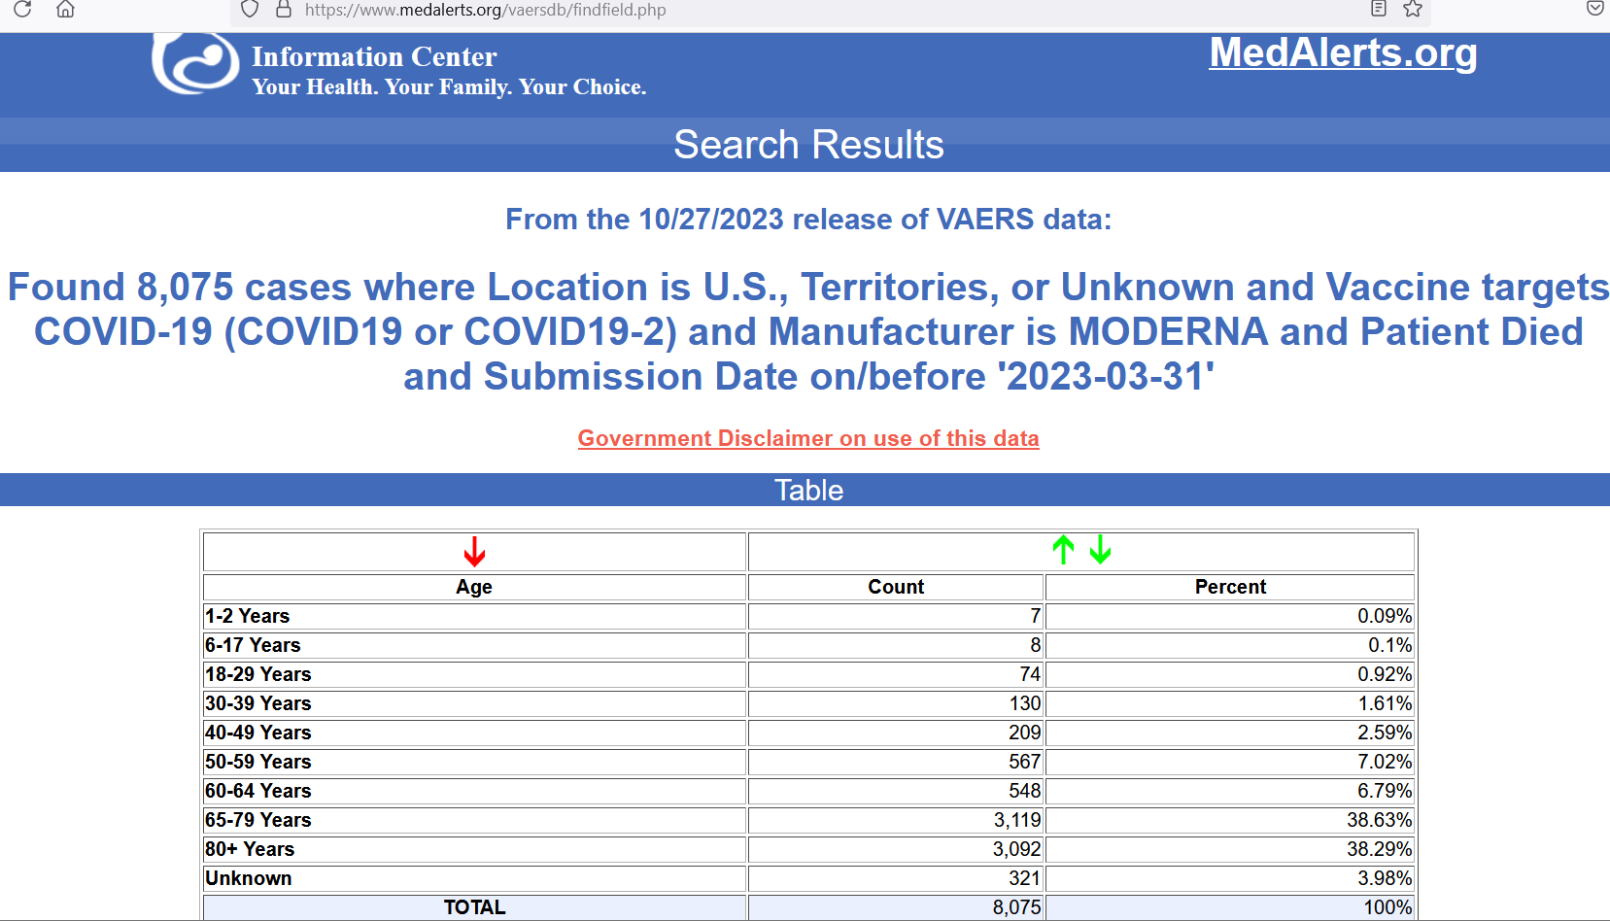Open the MedAlerts.org link
The height and width of the screenshot is (921, 1610).
tap(1343, 52)
